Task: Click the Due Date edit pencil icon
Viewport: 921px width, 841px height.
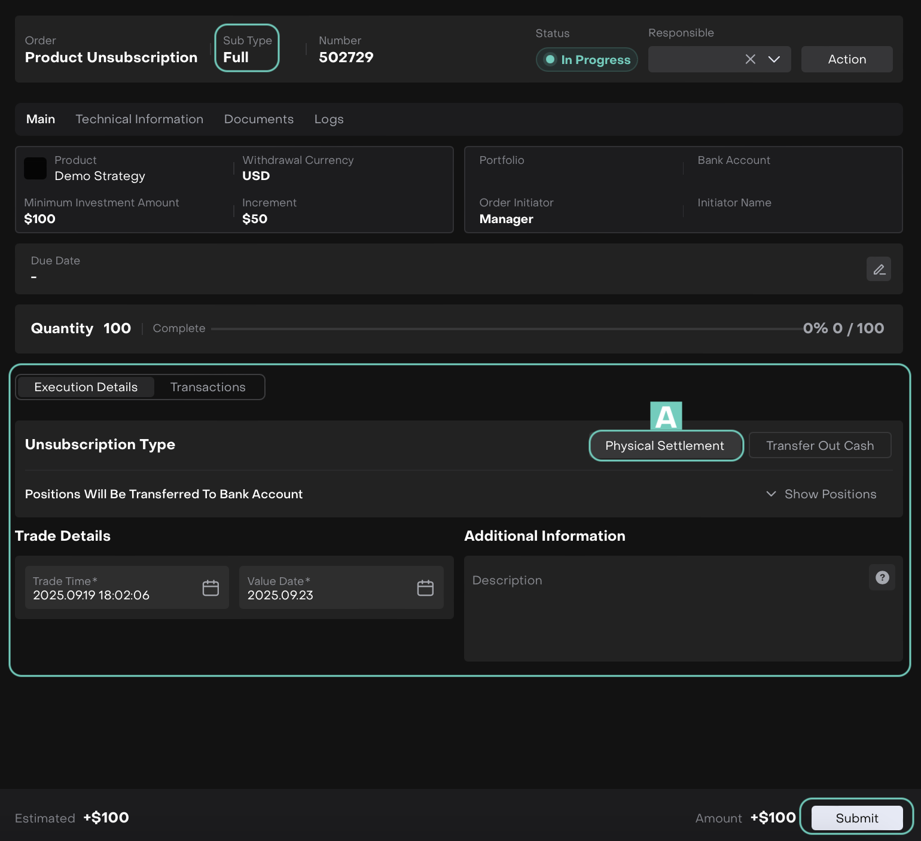Action: (x=879, y=269)
